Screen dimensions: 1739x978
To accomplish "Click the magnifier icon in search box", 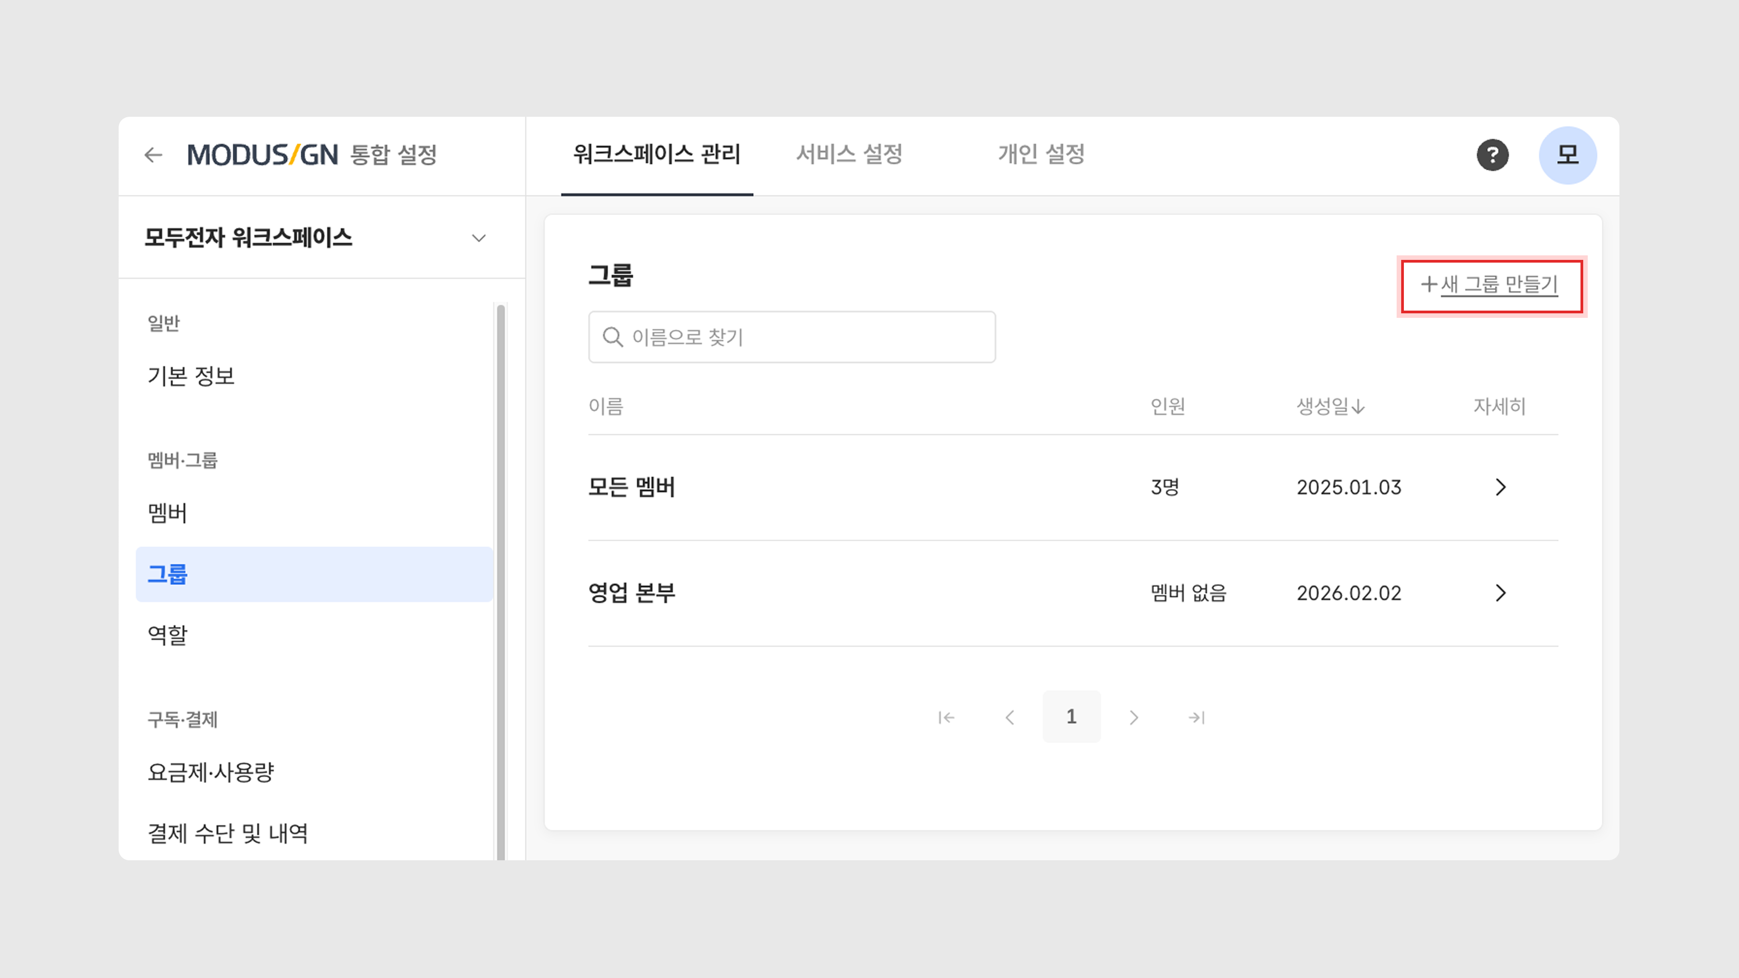I will (x=612, y=337).
